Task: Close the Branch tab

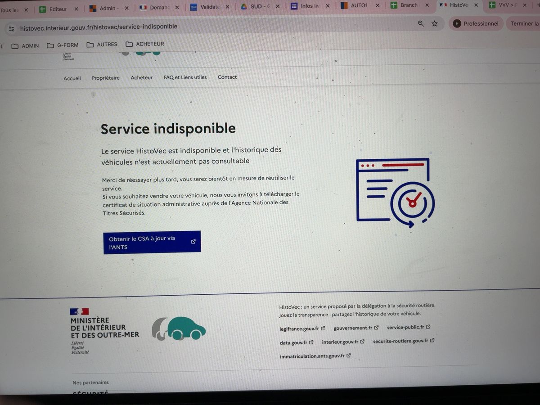Action: click(427, 5)
